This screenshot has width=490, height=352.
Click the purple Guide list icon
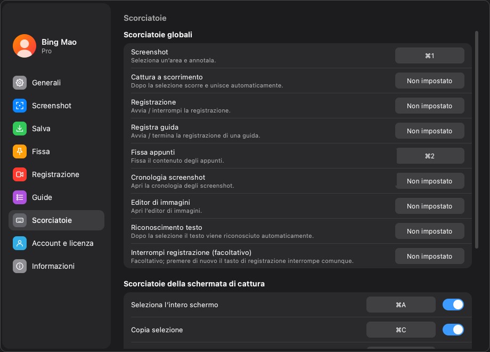pyautogui.click(x=20, y=197)
